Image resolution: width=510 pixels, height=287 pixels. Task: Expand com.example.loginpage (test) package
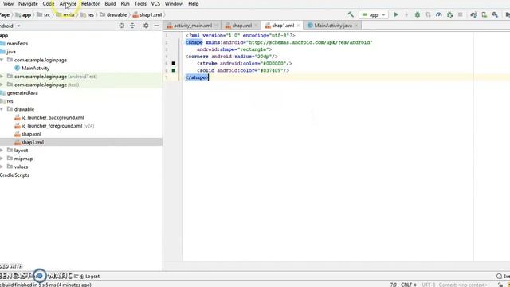pos(2,85)
